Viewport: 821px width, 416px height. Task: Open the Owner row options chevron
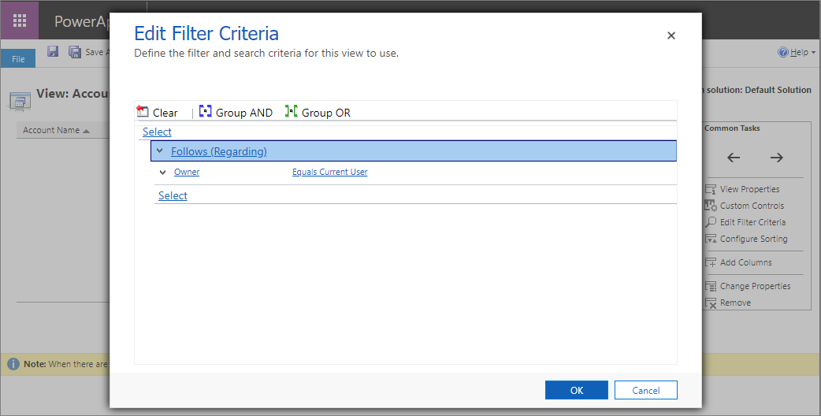(x=163, y=173)
